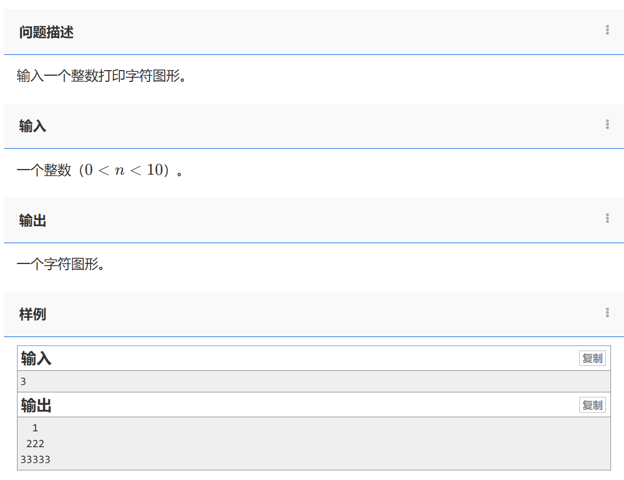Select the sample input value 3

[x=24, y=381]
